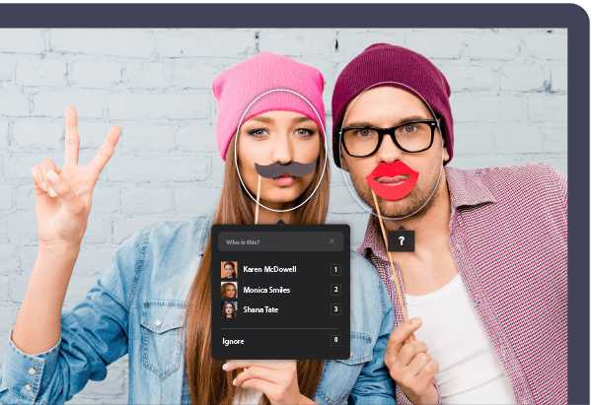592x405 pixels.
Task: Click shortcut badge 2 next to Monica Smiles
Action: point(335,290)
